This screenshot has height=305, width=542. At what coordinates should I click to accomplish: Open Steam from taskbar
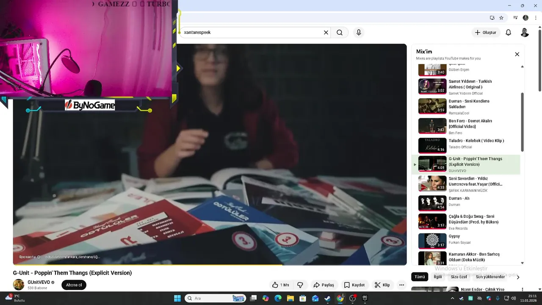pyautogui.click(x=327, y=298)
